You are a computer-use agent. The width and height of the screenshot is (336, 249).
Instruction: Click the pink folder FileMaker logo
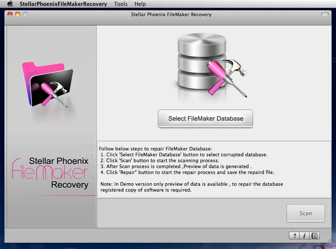click(47, 84)
